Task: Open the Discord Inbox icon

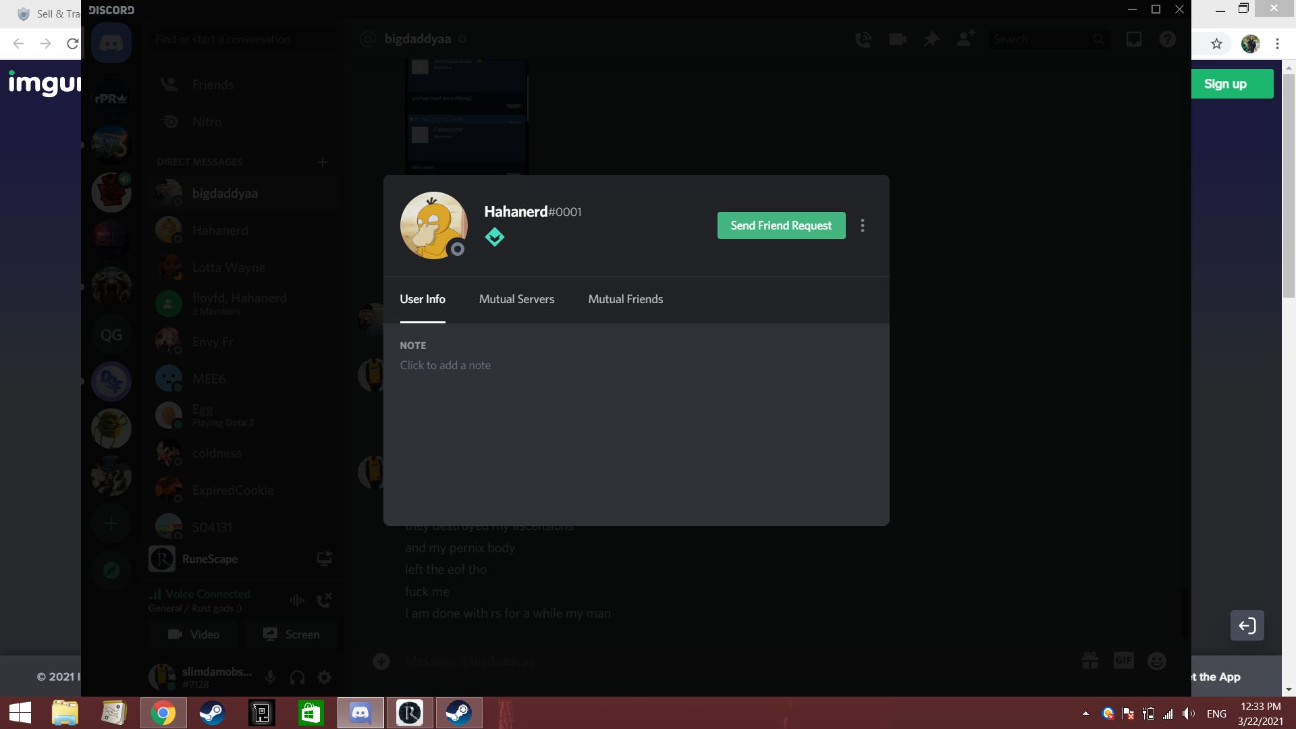Action: click(1134, 39)
